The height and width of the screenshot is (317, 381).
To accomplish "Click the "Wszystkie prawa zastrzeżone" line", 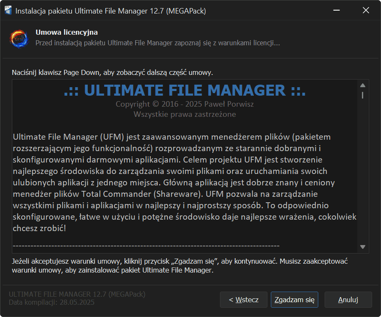I will [184, 114].
